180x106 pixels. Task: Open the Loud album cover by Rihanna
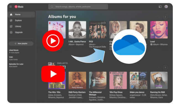click(x=159, y=30)
